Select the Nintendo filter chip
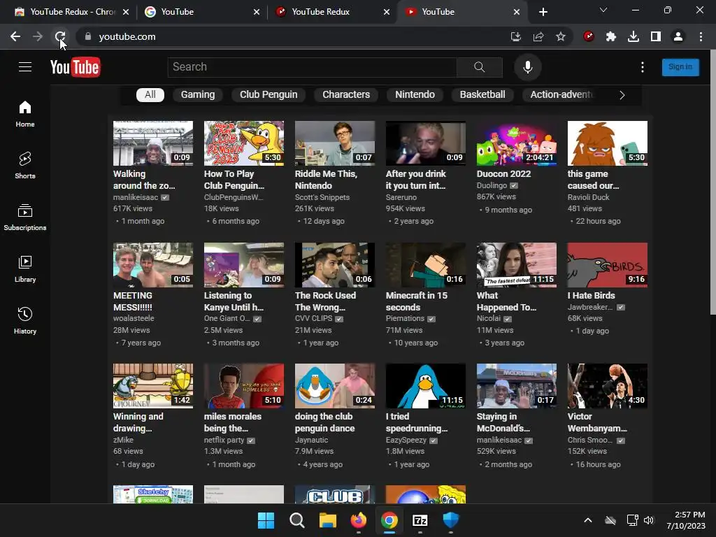Image resolution: width=716 pixels, height=537 pixels. 415,95
